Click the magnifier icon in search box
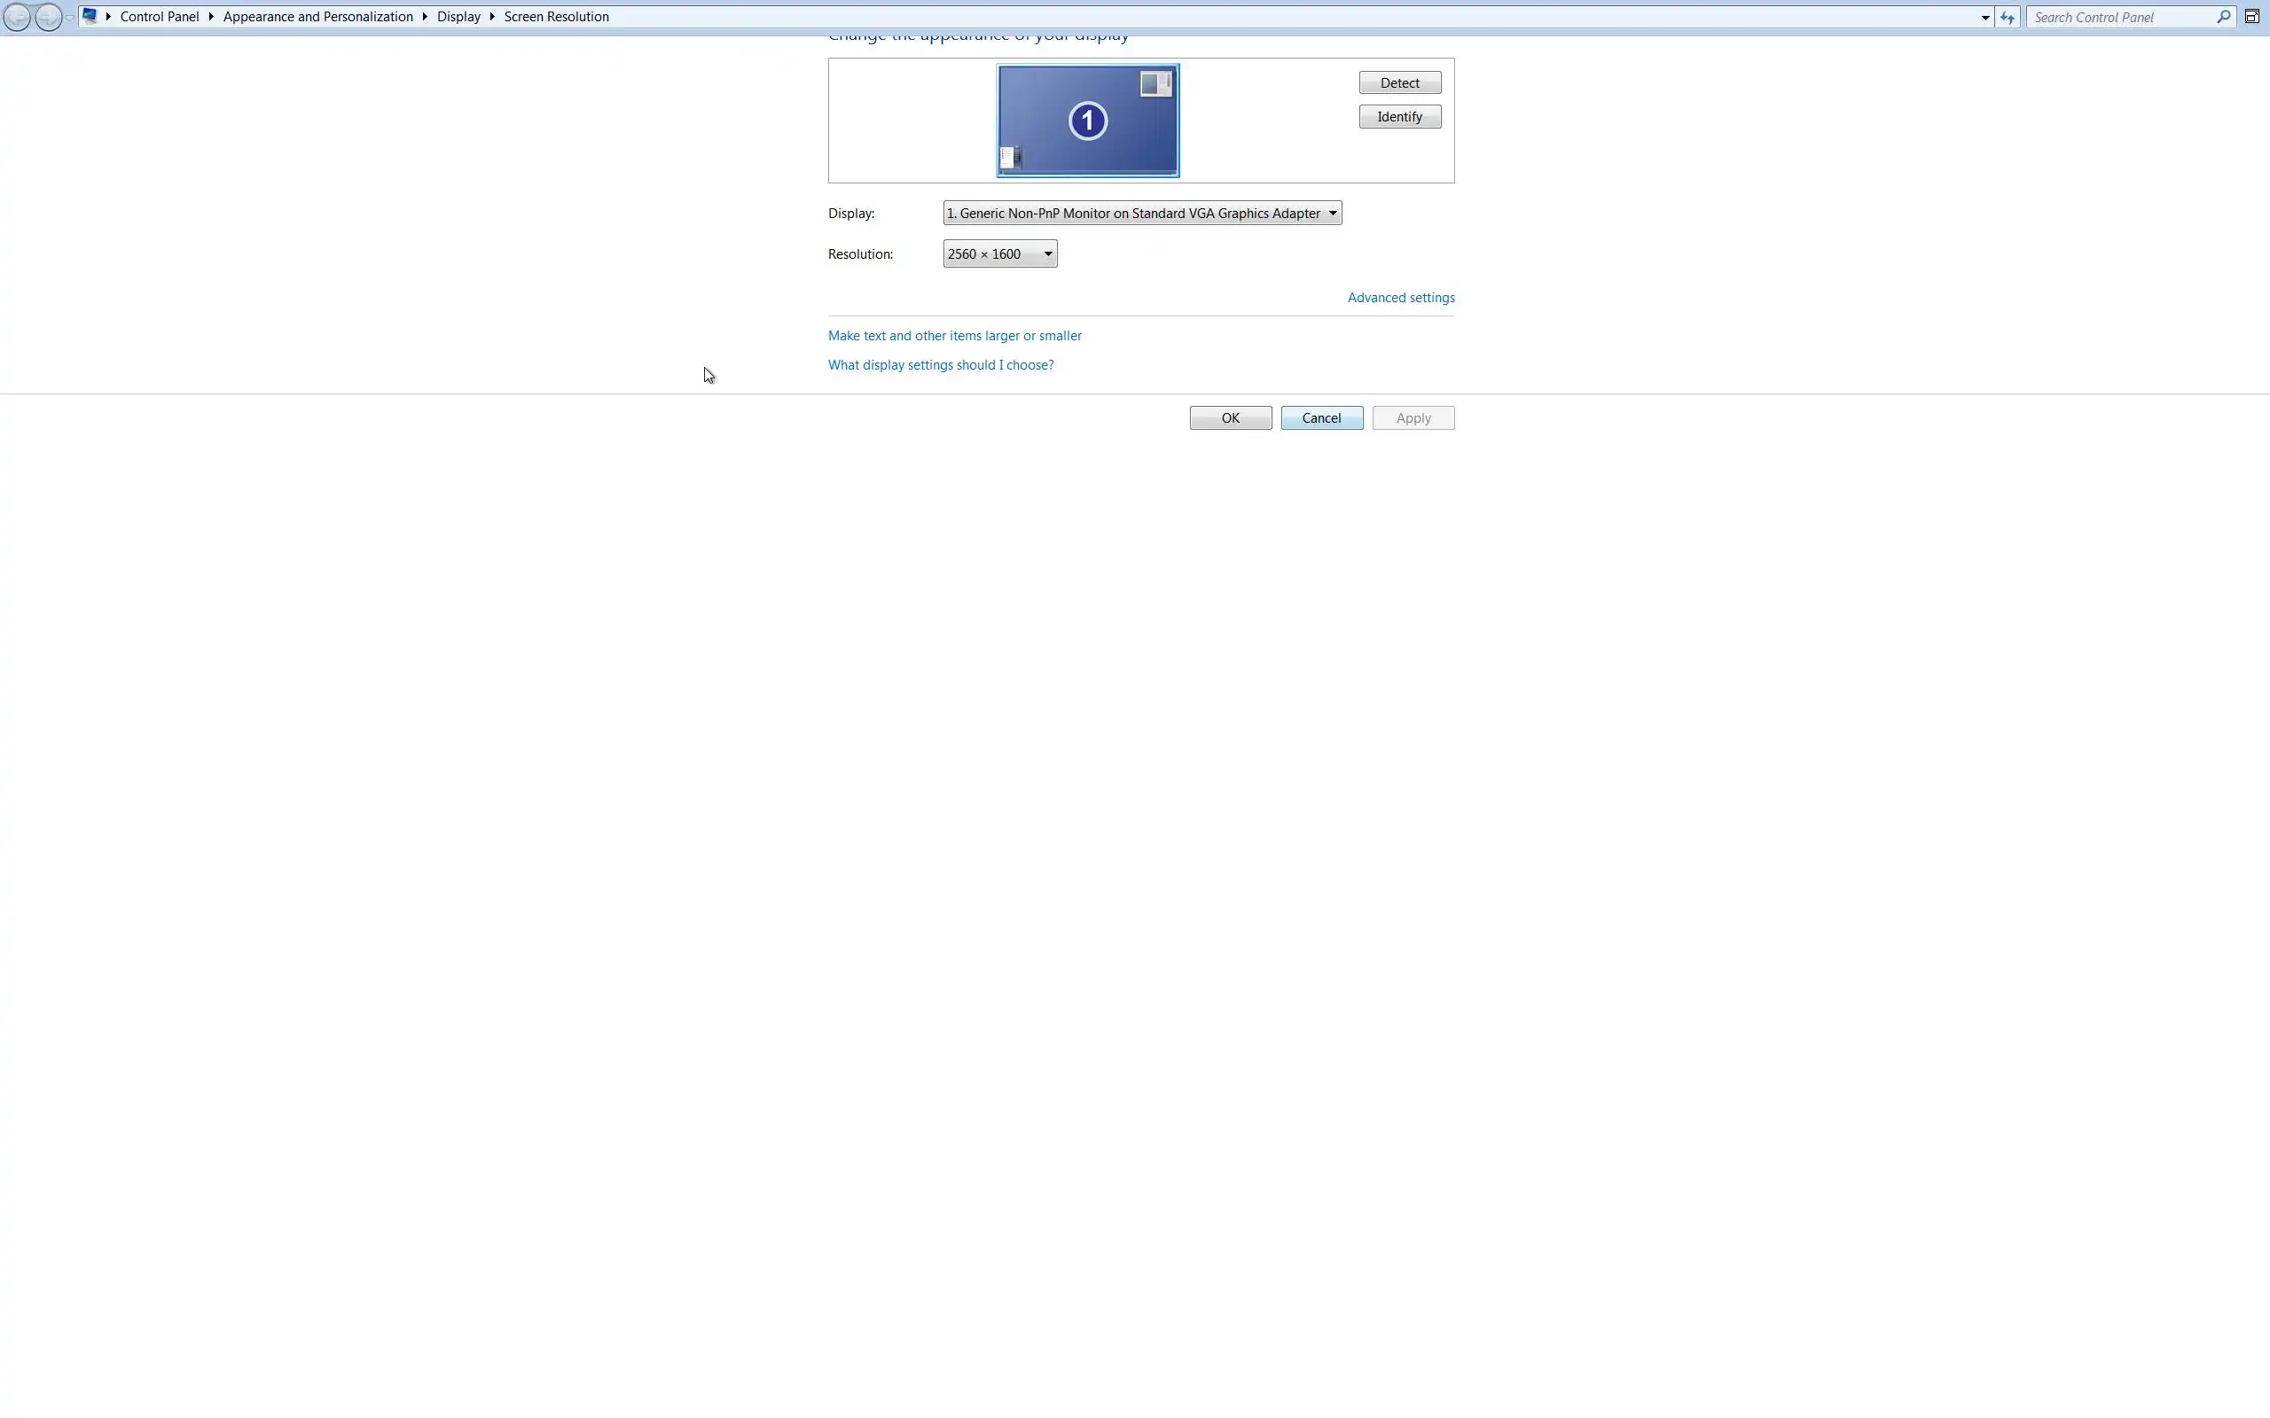 point(2223,17)
